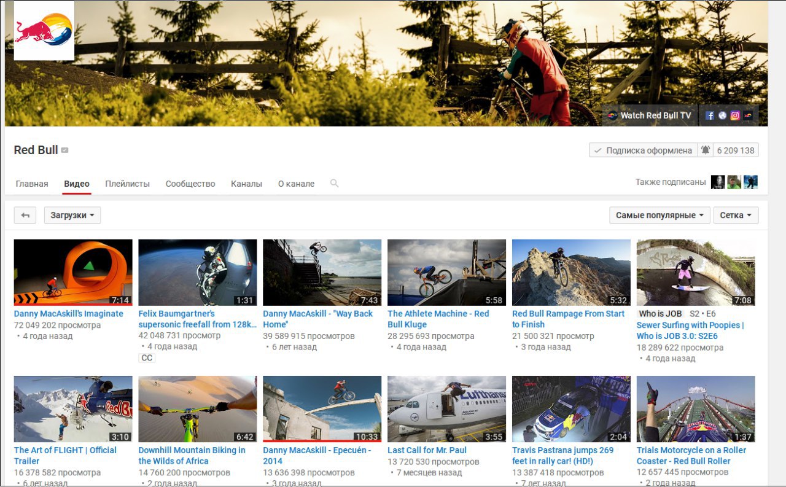
Task: Open The Art of FLIGHT Official Trailer title
Action: 65,456
